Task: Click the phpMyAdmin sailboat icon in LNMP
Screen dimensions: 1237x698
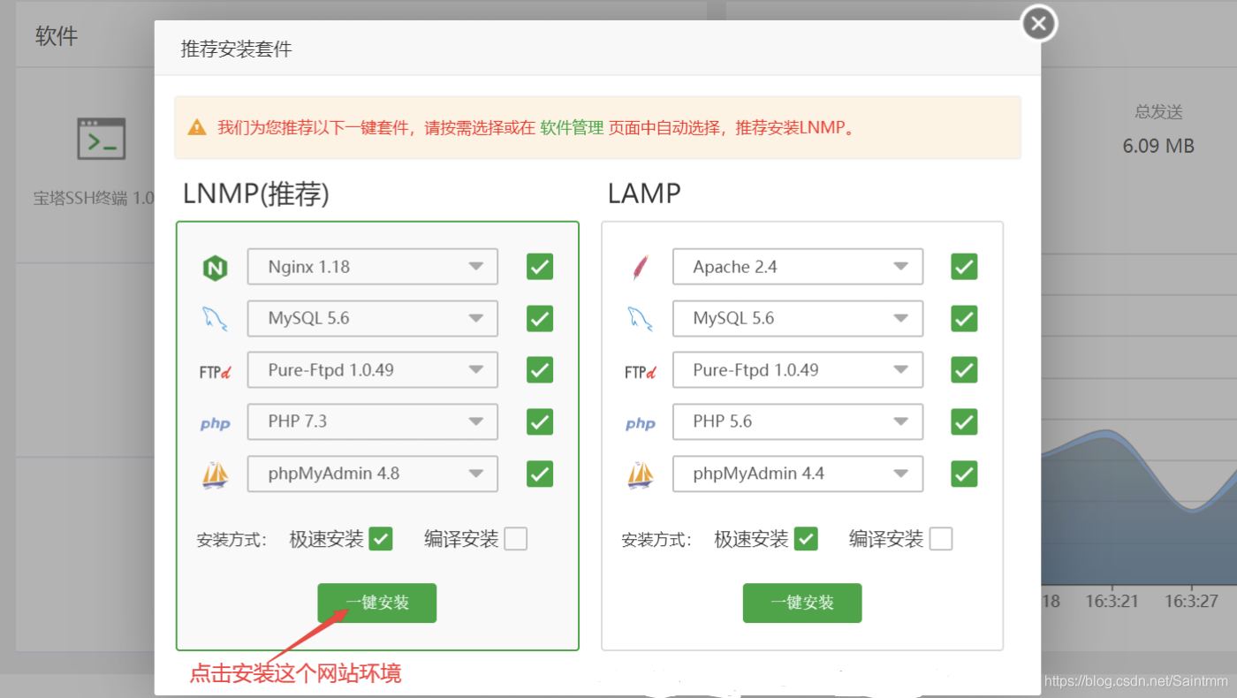Action: pyautogui.click(x=215, y=475)
